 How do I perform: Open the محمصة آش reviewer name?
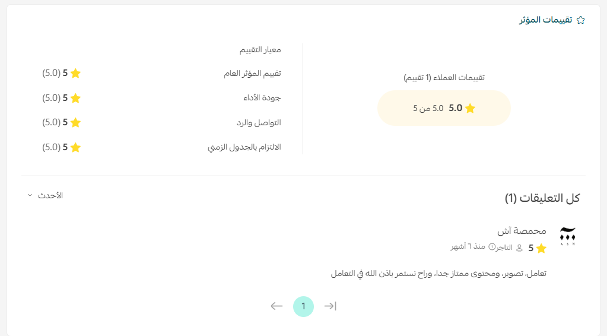click(522, 231)
